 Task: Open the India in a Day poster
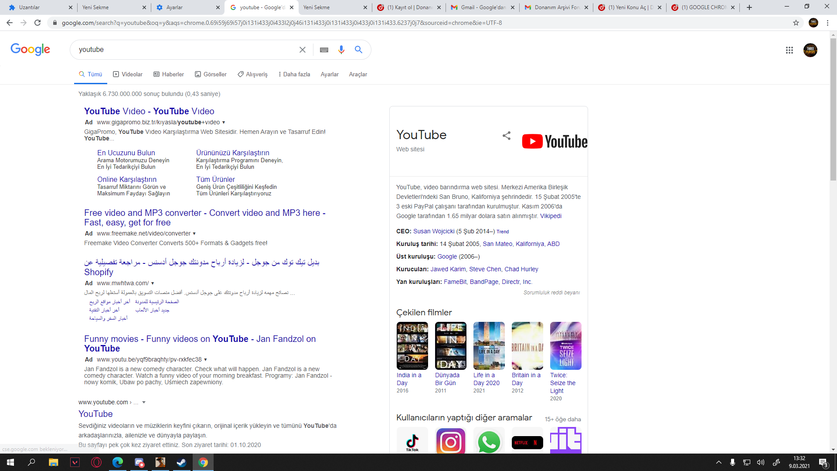[x=412, y=346]
